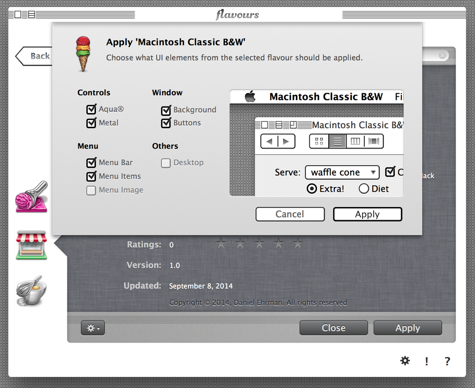The image size is (475, 388).
Task: Enable the Desktop checkbox
Action: click(166, 163)
